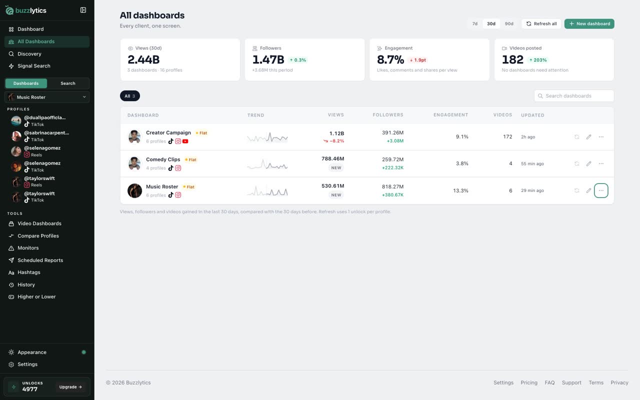Click the Refresh all button

point(541,23)
